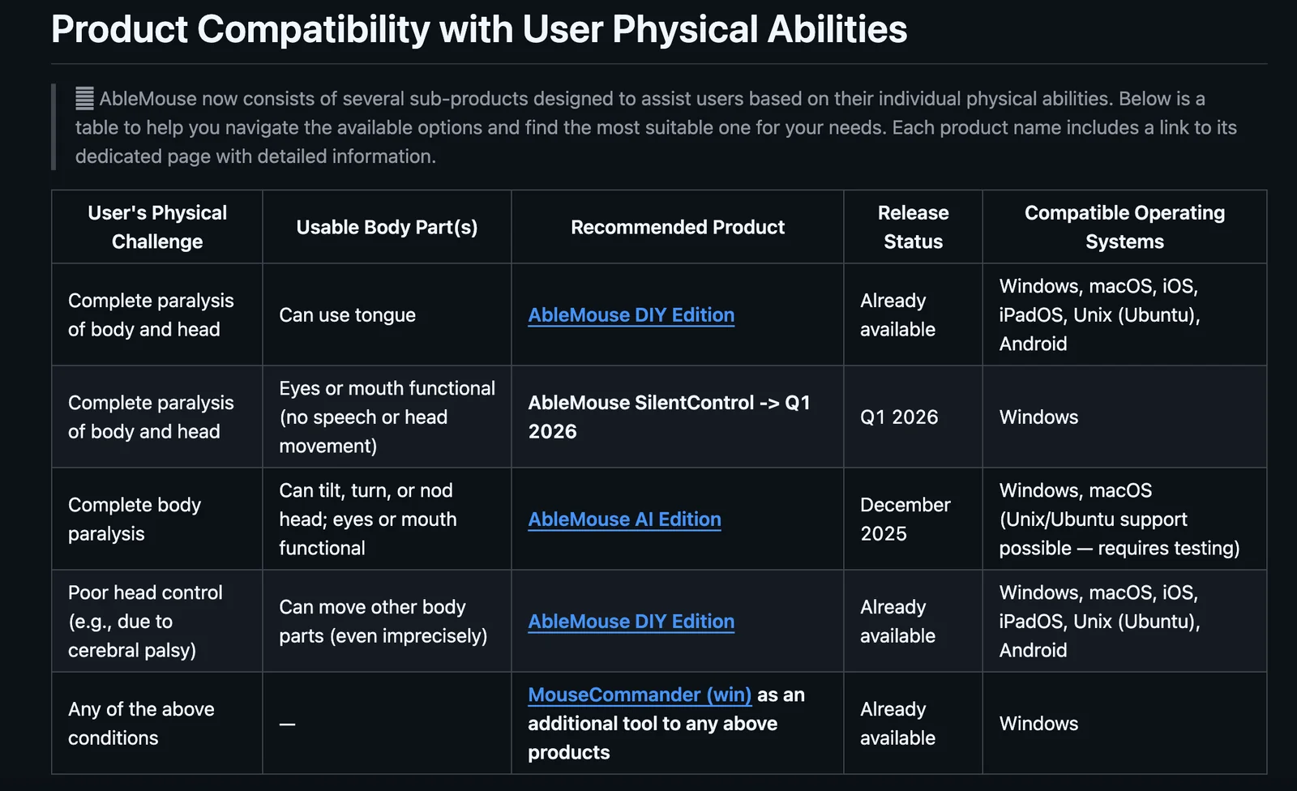Click the notepad emoji before the AbleMouse intro
The width and height of the screenshot is (1297, 791).
tap(84, 99)
